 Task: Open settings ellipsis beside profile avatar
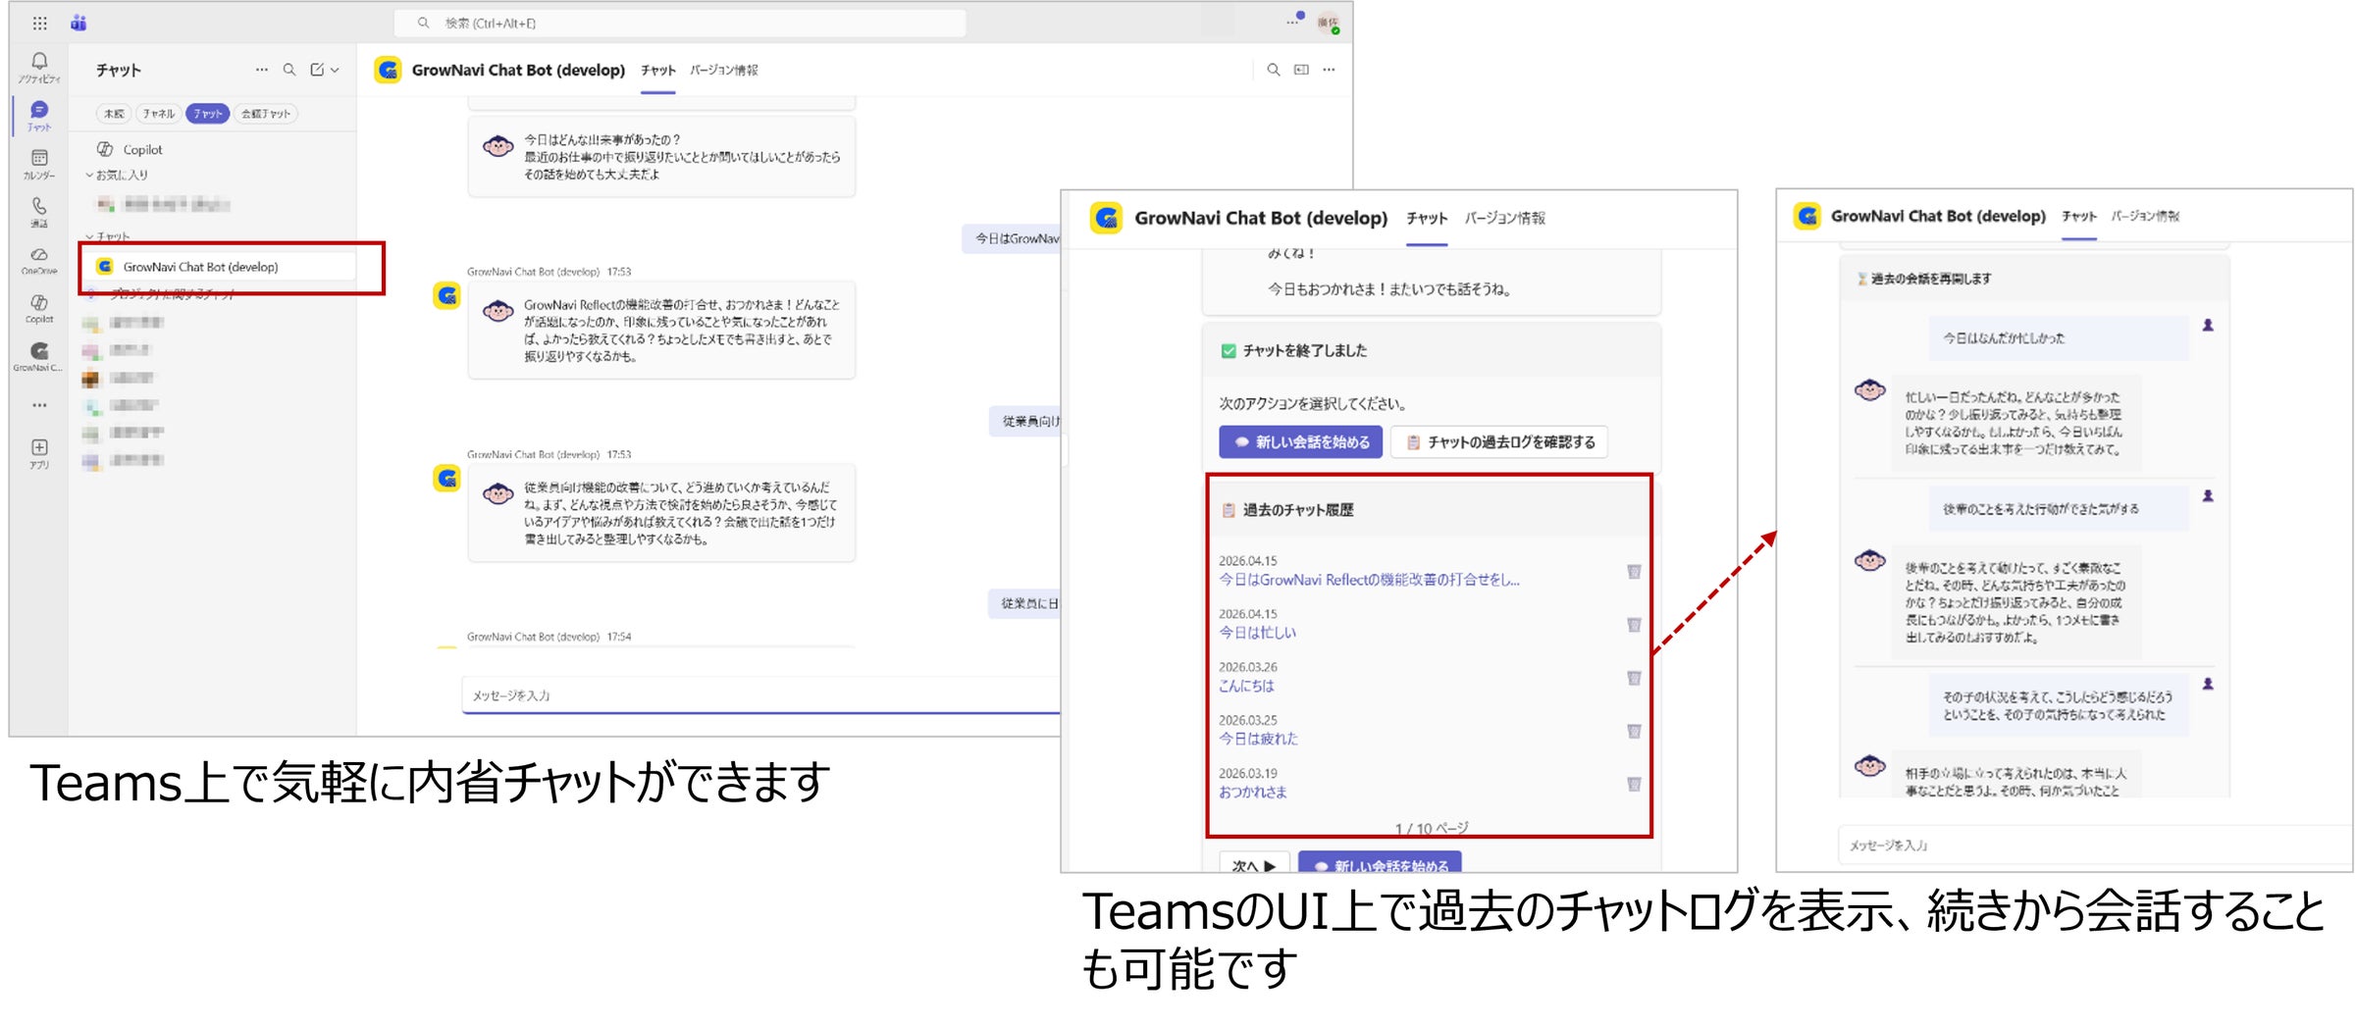[1294, 22]
